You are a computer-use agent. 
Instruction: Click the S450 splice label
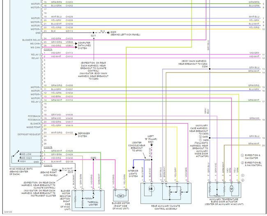point(205,136)
